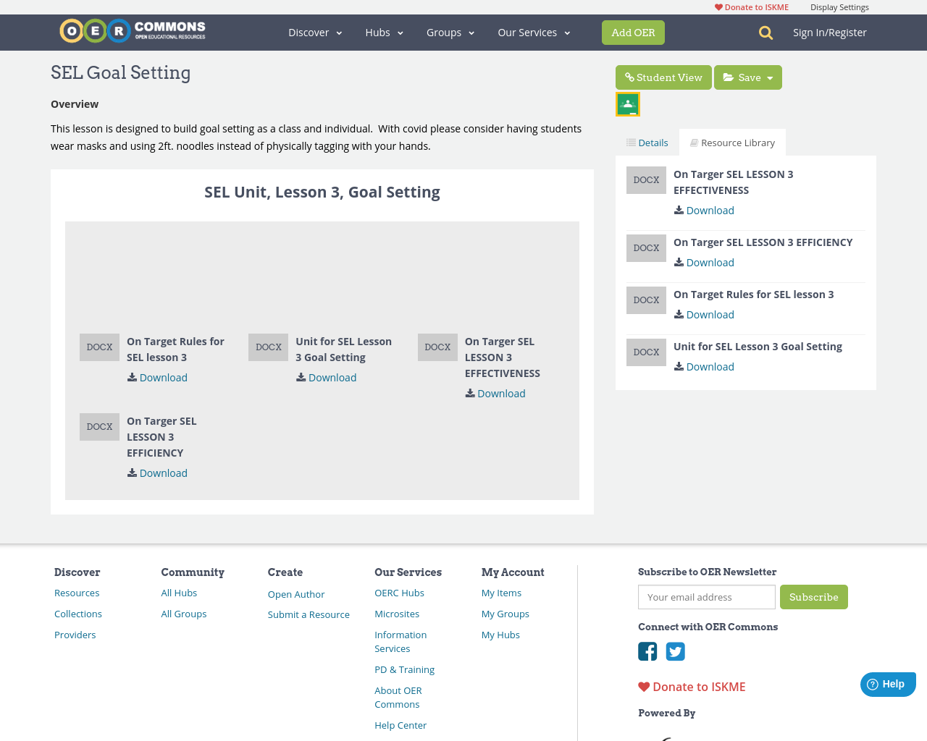Click the DOCX icon for On Target Rules
The width and height of the screenshot is (927, 741).
pos(99,347)
